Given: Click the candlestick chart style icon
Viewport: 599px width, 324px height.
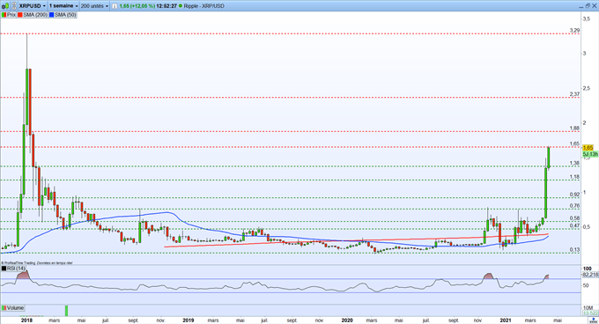Looking at the screenshot, I should coord(5,6).
